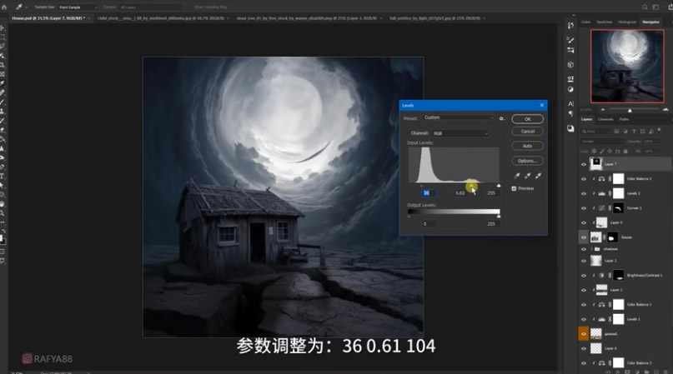Screen dimensions: 673x374
Task: Open the Sample Size dropdown
Action: pyautogui.click(x=78, y=7)
